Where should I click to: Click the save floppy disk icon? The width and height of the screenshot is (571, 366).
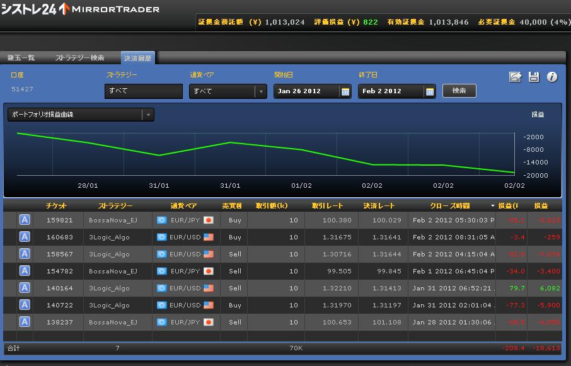click(x=534, y=77)
